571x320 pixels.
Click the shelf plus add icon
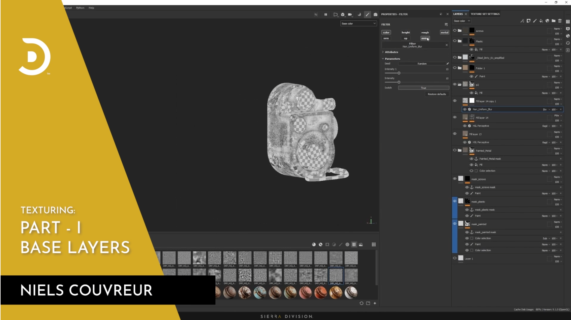[375, 303]
